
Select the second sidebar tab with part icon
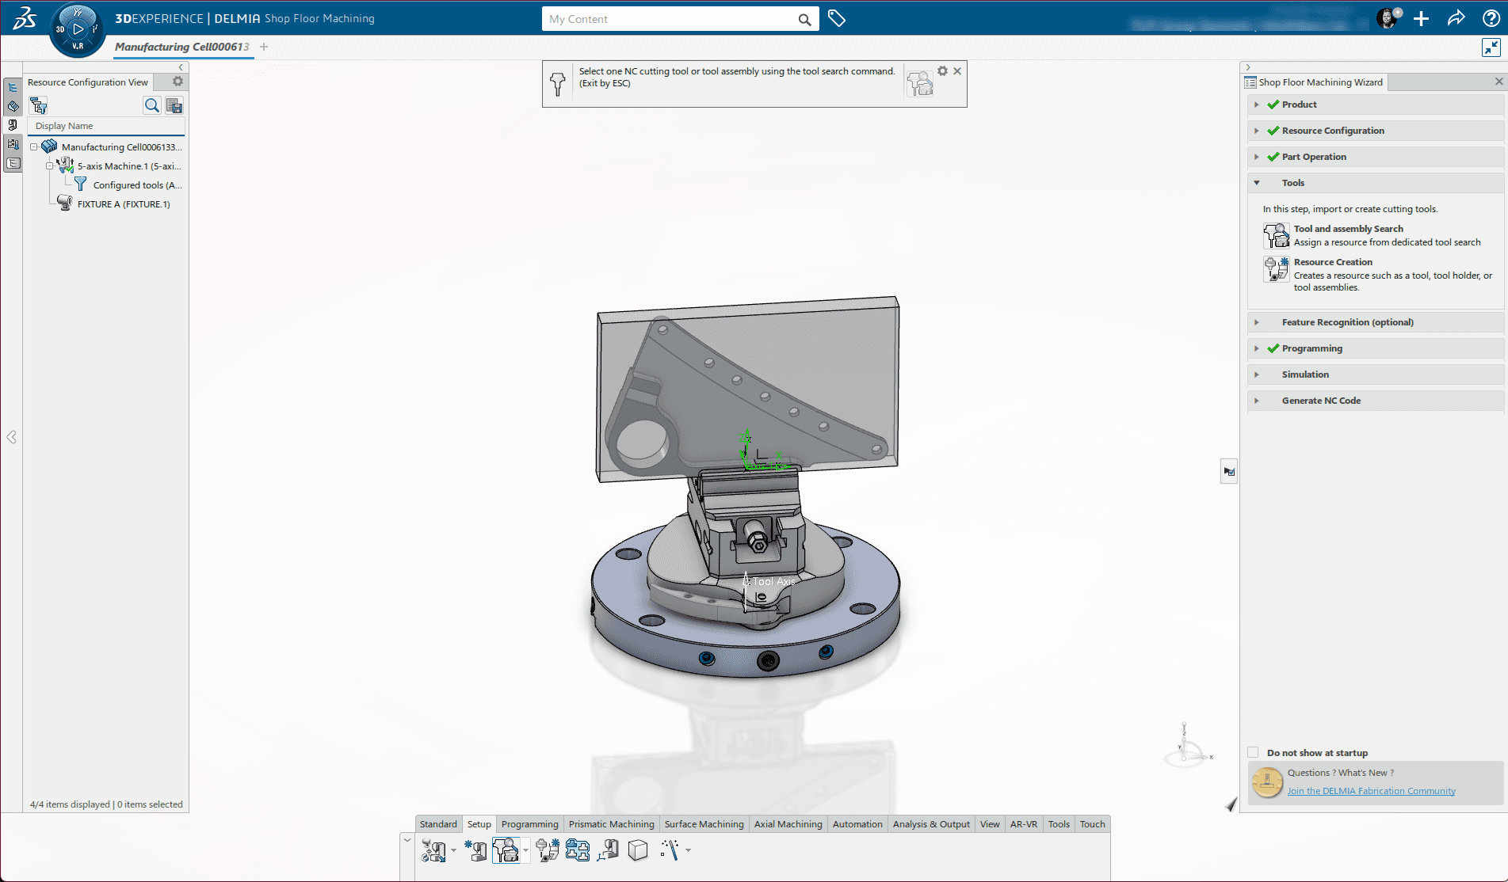pyautogui.click(x=13, y=106)
